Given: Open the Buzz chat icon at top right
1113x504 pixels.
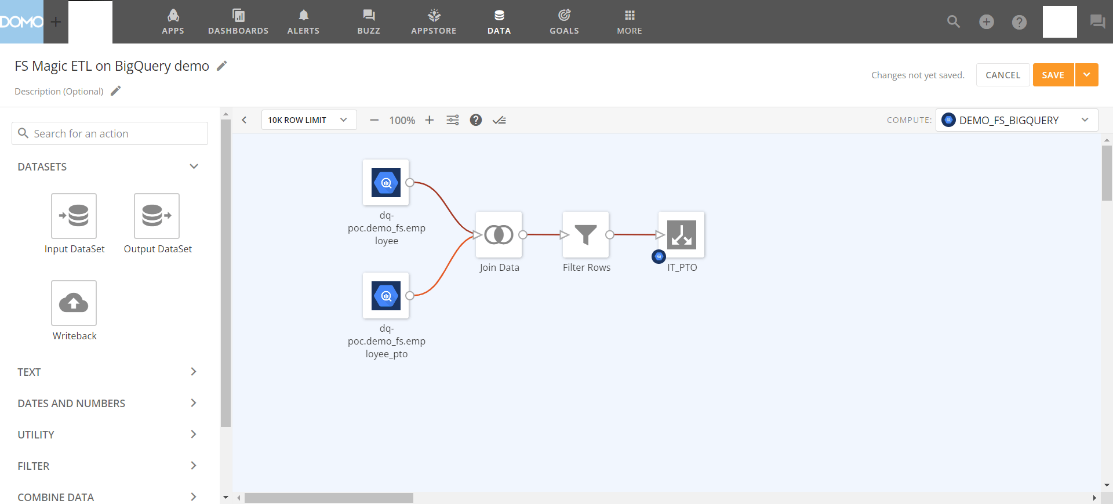Looking at the screenshot, I should click(1097, 22).
